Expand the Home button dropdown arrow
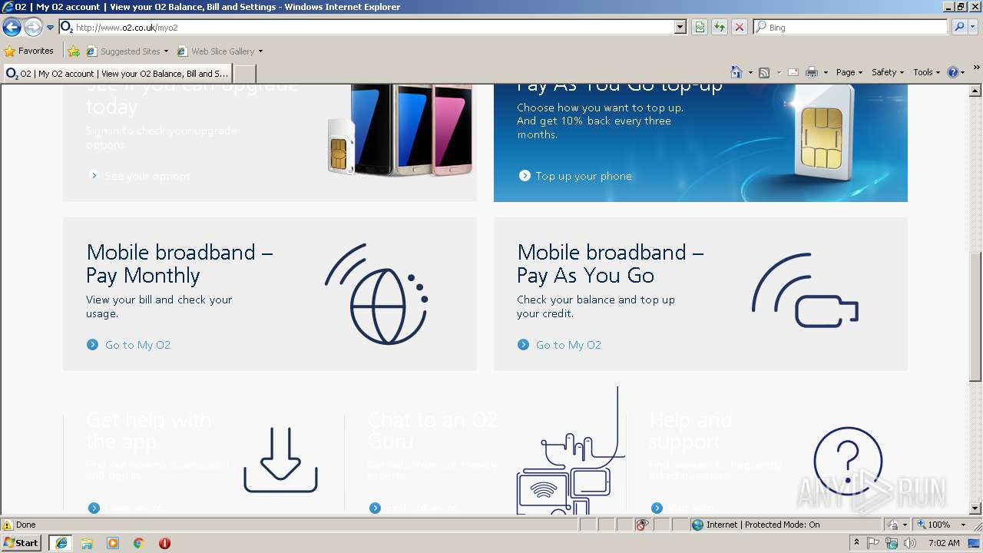 750,72
